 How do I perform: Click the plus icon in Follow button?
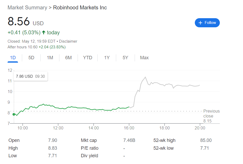(200, 23)
